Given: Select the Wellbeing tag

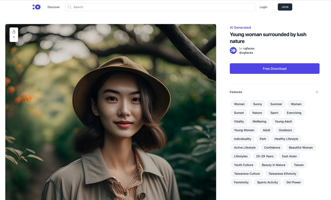Looking at the screenshot, I should tap(259, 121).
